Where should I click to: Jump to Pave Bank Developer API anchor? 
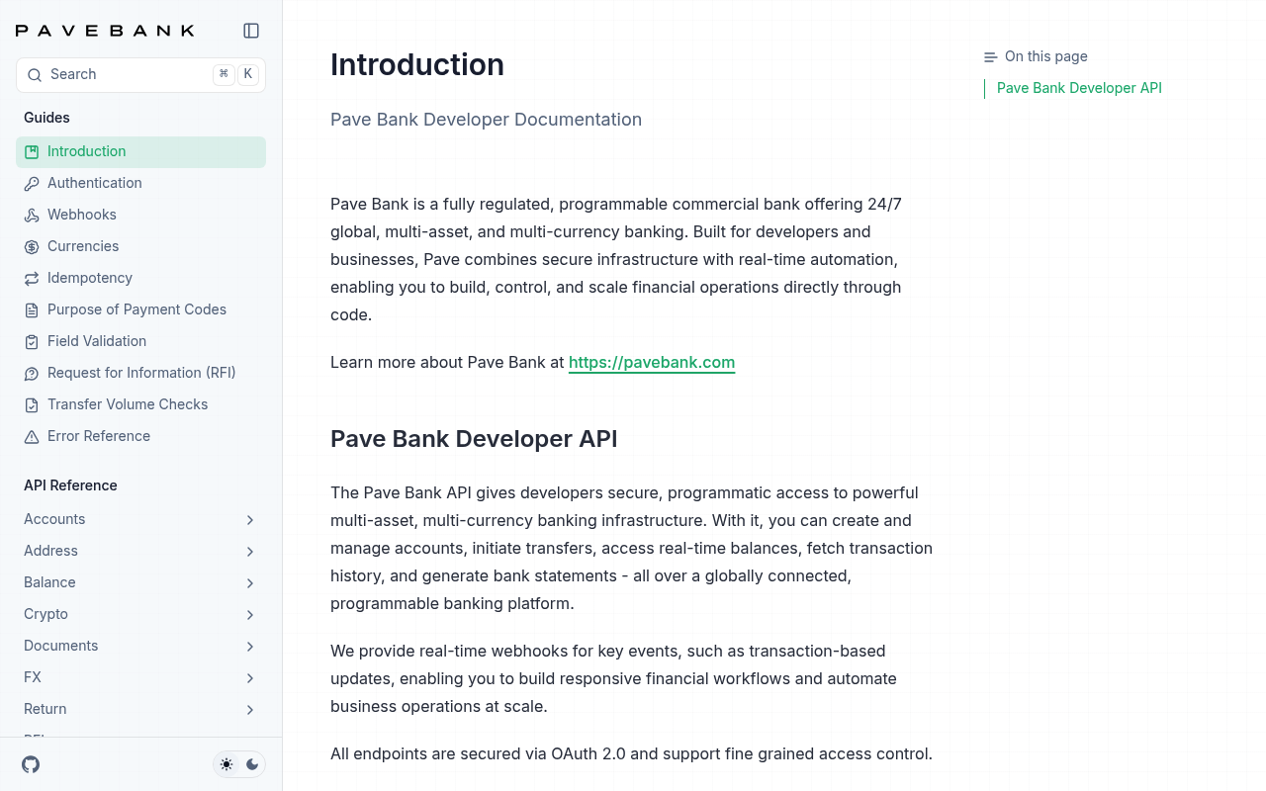click(1079, 88)
